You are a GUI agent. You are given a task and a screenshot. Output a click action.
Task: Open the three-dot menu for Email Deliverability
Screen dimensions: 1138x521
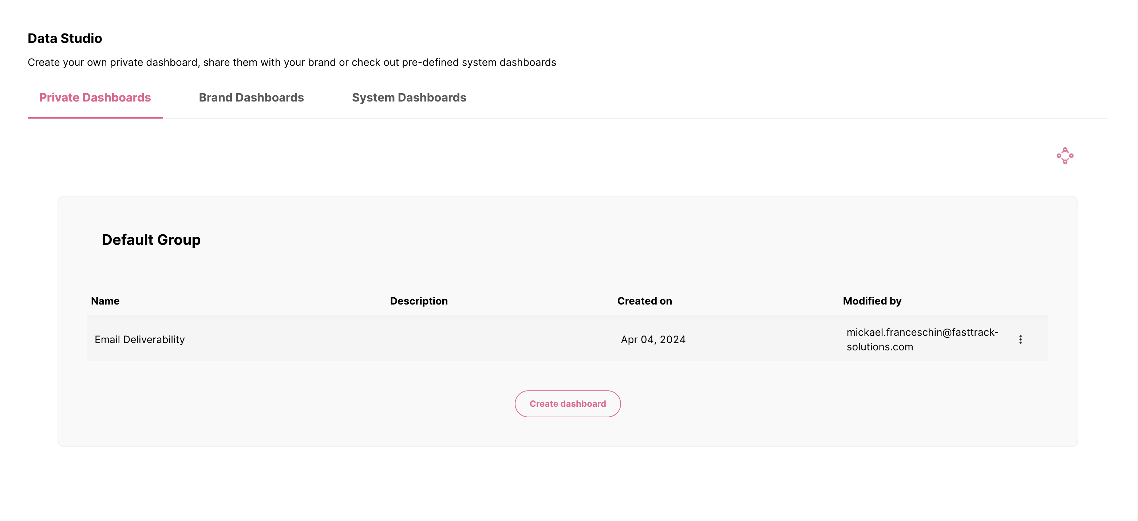click(x=1020, y=339)
